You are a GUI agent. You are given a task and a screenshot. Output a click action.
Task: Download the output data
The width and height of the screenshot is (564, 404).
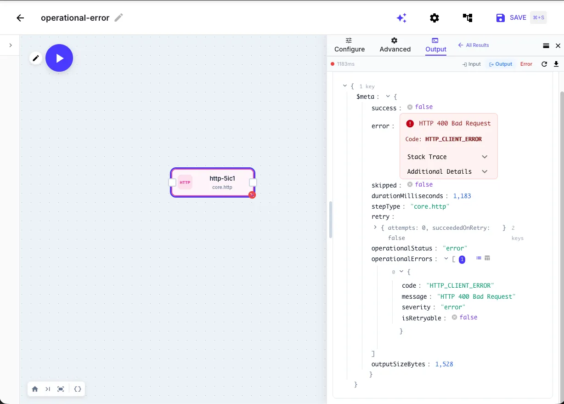(x=556, y=64)
